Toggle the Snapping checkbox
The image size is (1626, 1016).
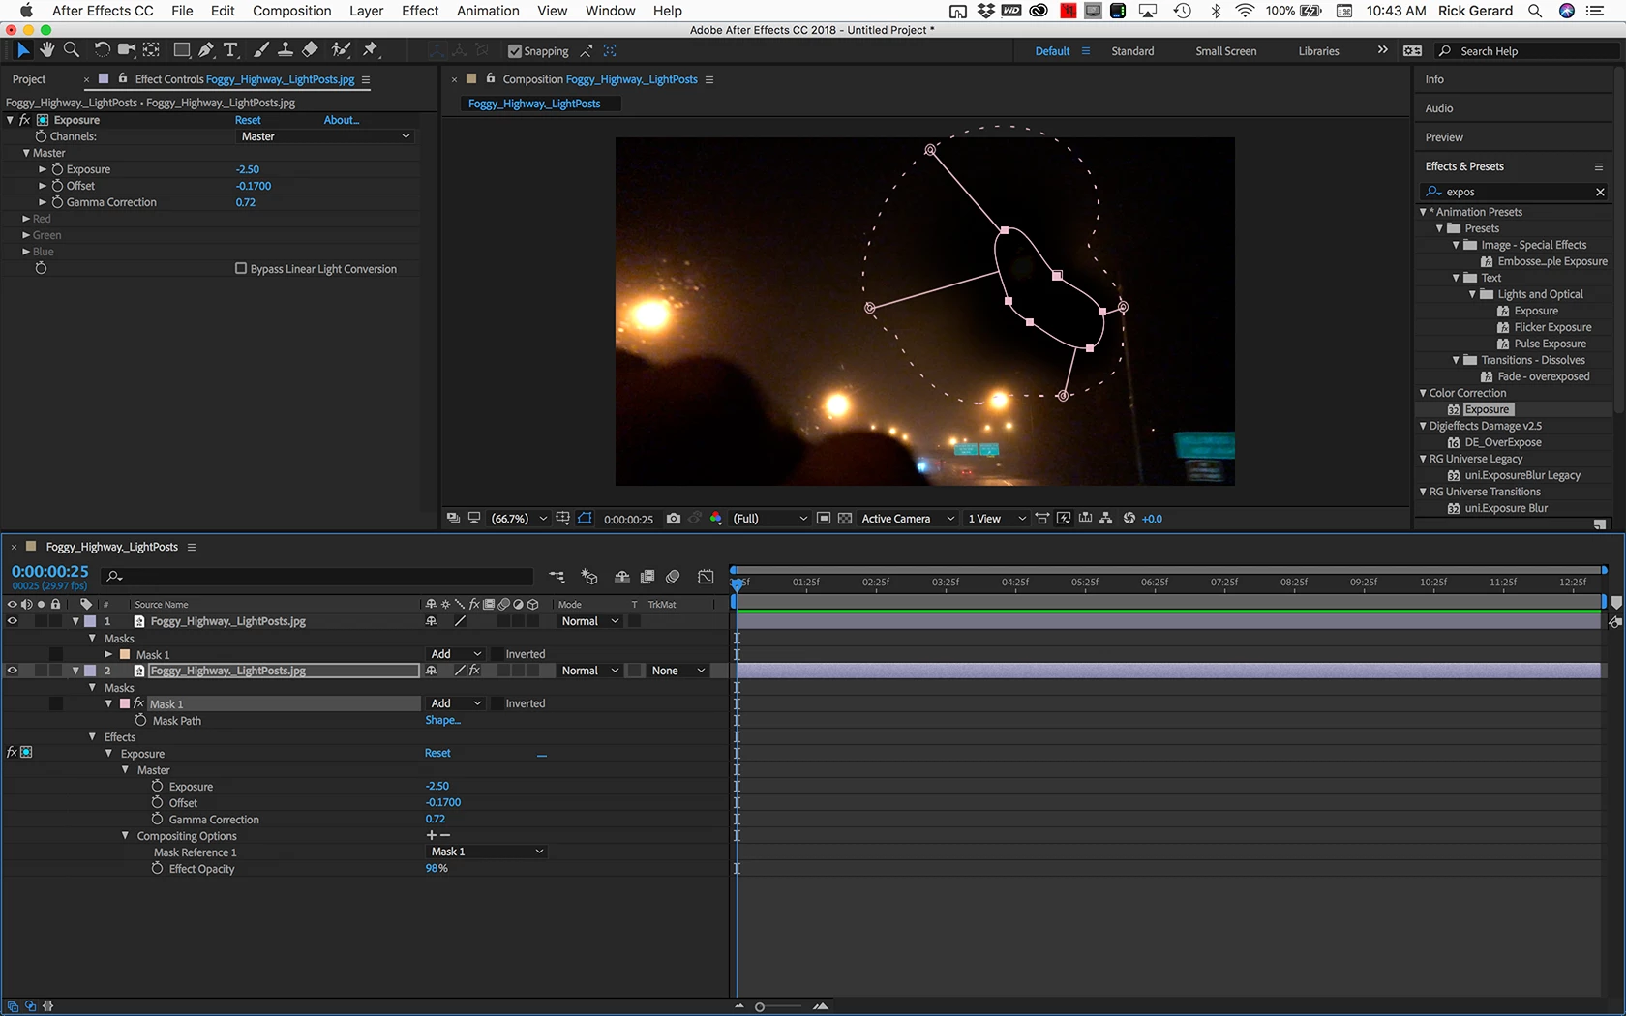tap(515, 51)
